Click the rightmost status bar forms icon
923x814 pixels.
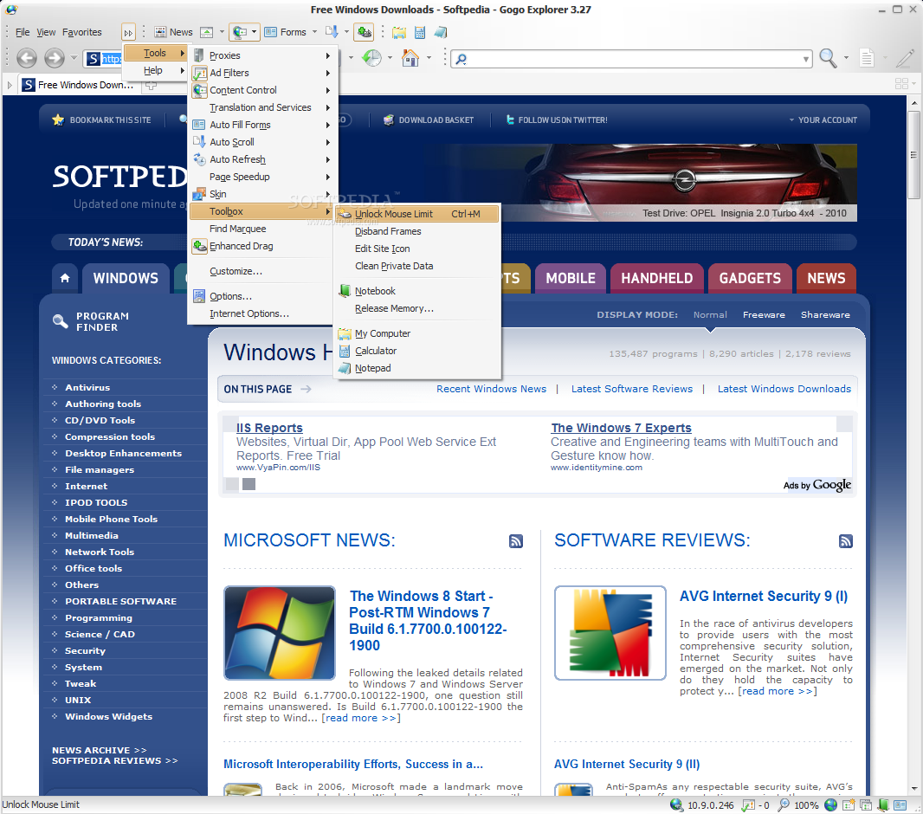point(900,804)
